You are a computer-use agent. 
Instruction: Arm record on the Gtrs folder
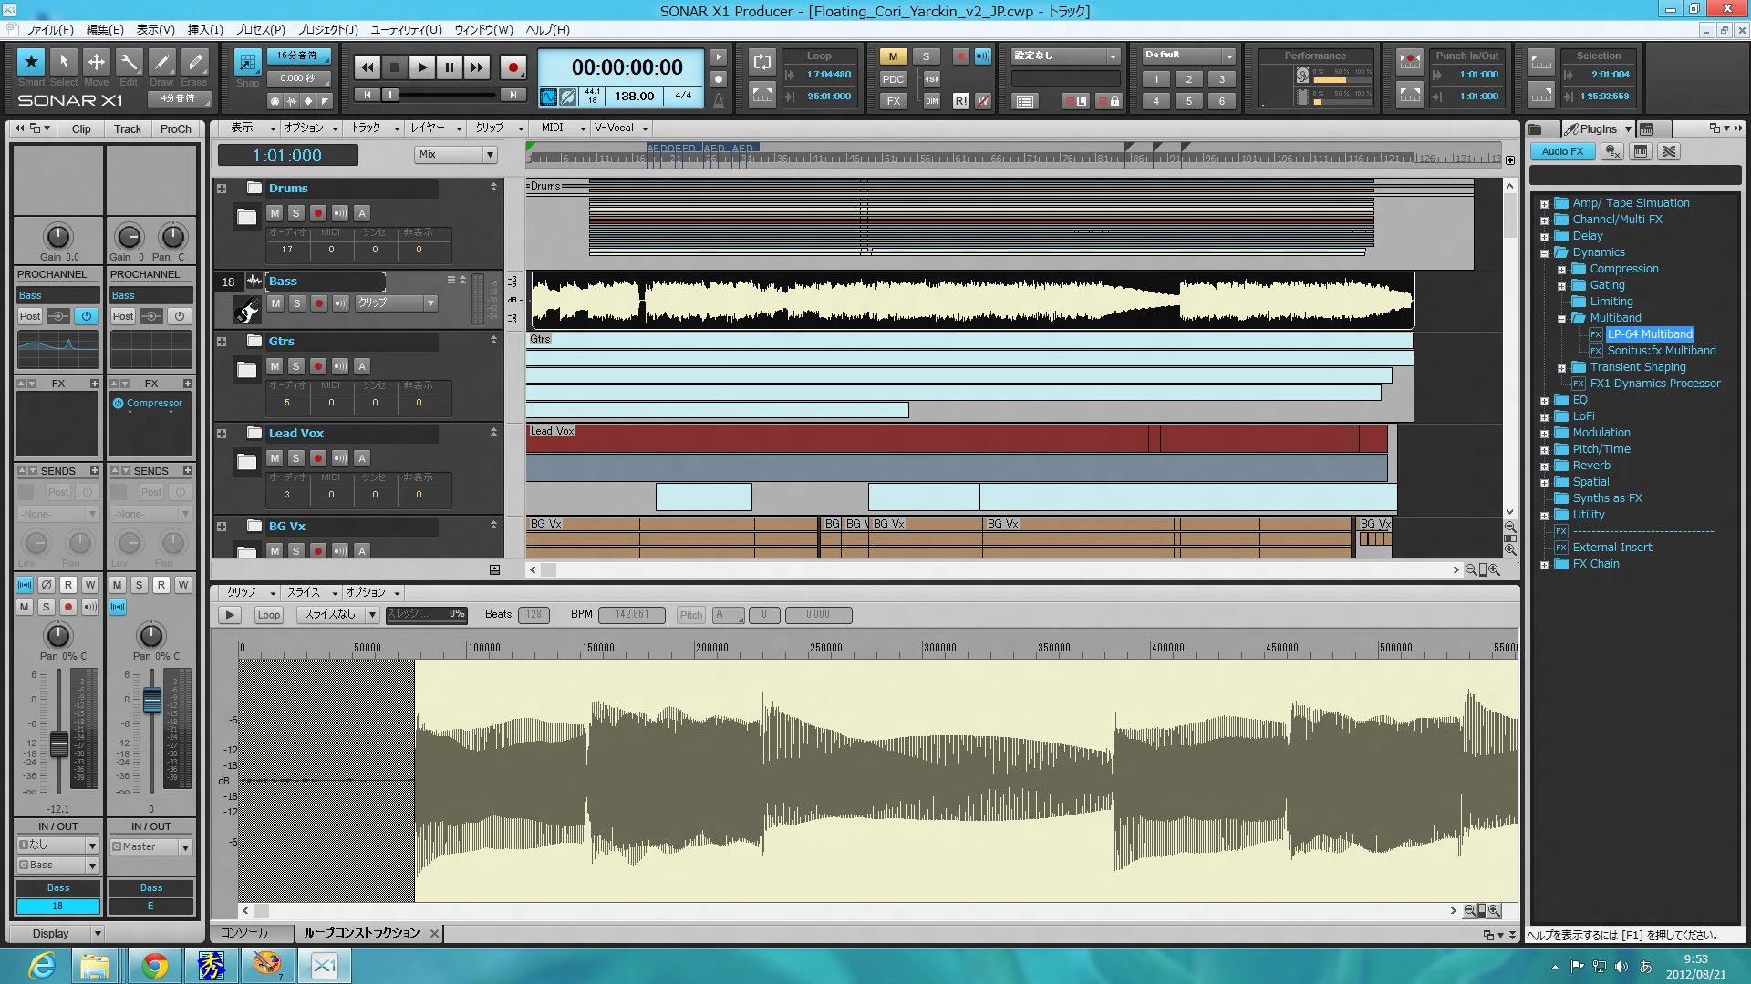click(317, 366)
